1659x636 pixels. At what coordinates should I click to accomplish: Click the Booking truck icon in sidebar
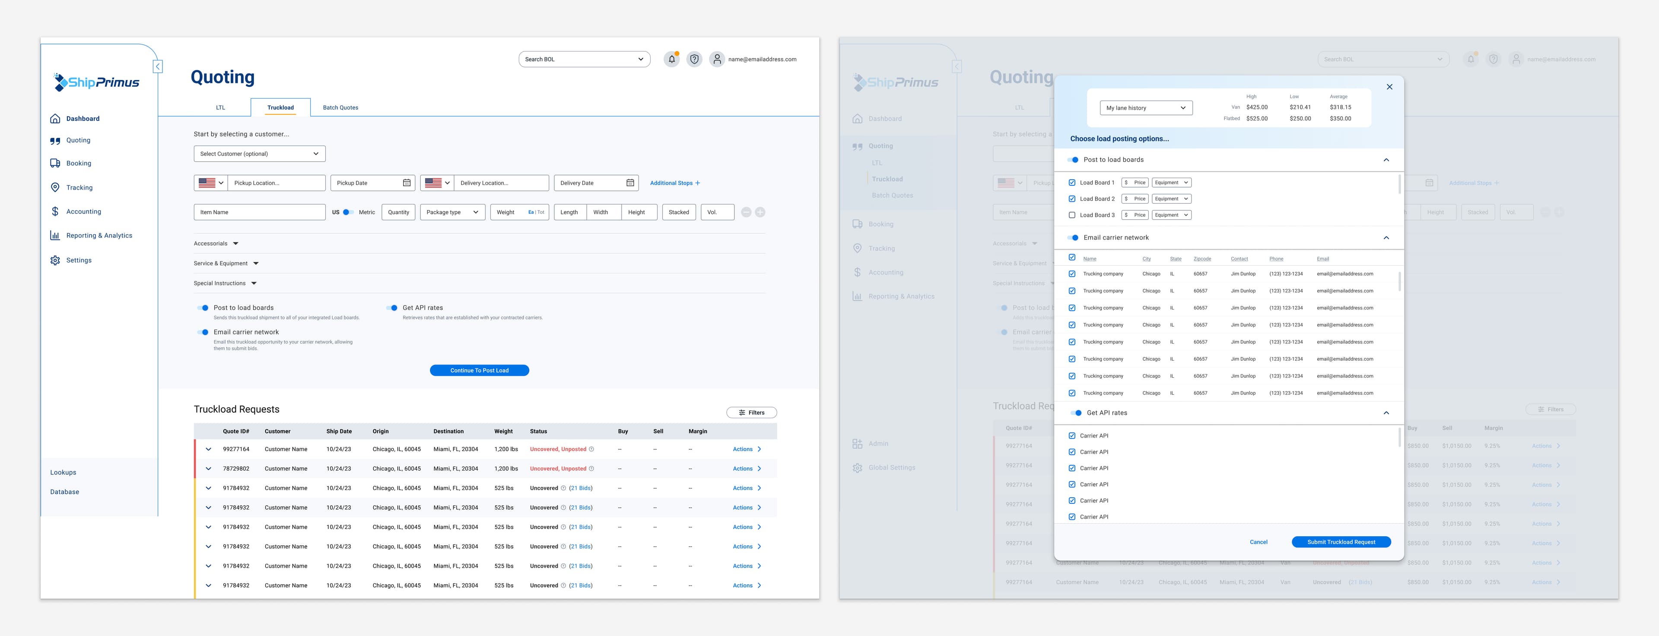pos(55,163)
